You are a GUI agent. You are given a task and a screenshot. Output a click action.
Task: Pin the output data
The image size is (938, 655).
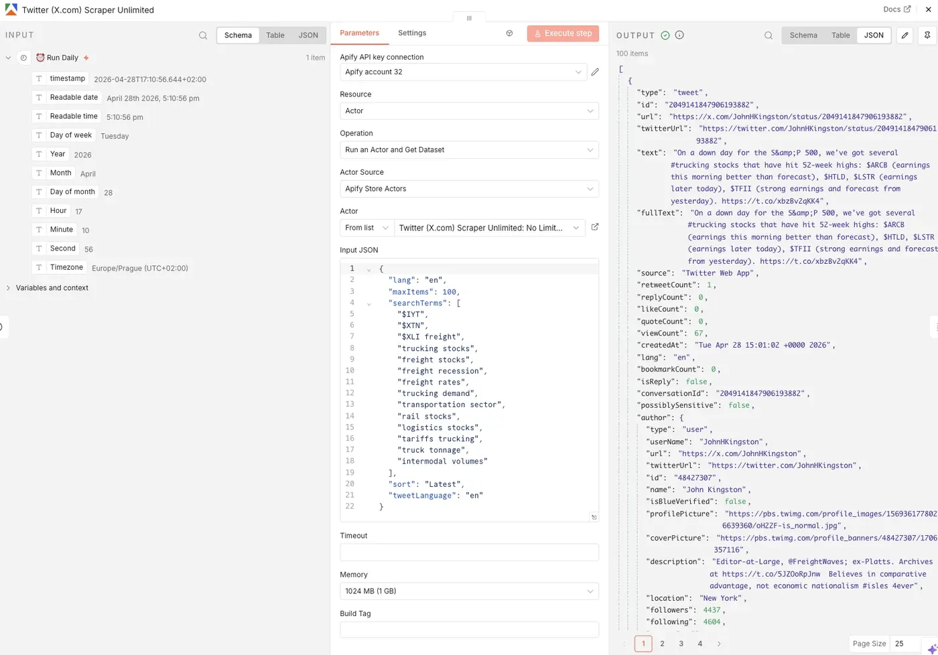click(927, 35)
